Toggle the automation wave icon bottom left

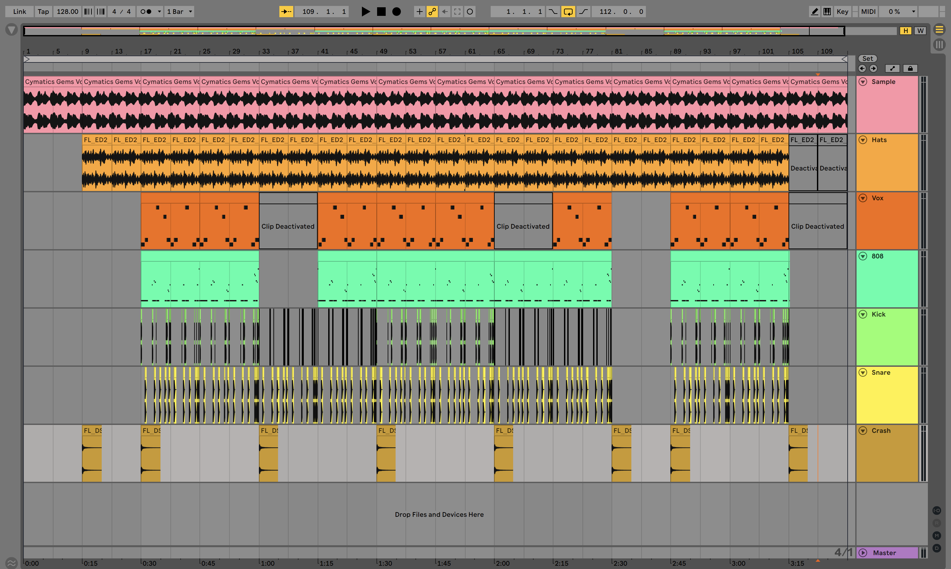(12, 563)
